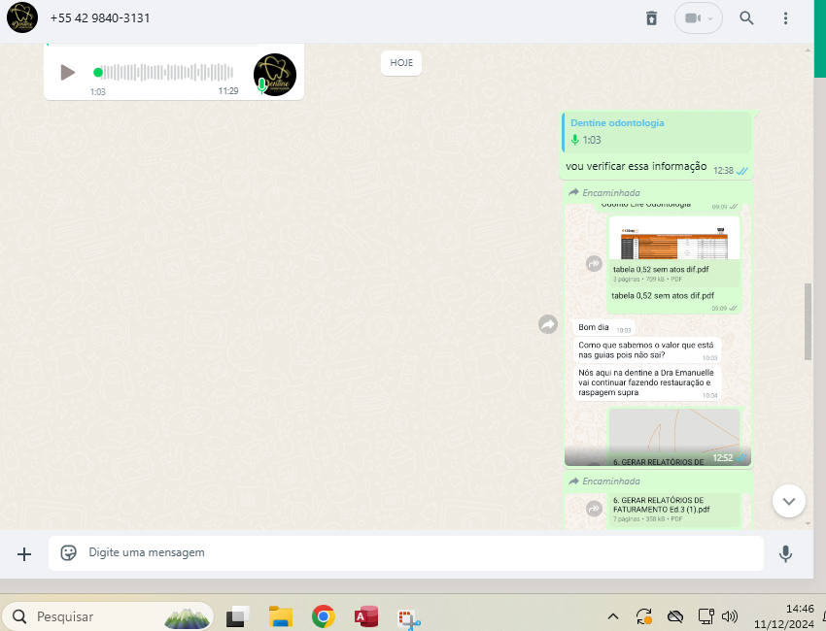Open network status tray icon
This screenshot has width=826, height=631.
706,616
